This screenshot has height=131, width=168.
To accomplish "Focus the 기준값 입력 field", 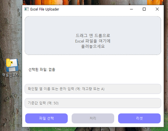I will 93,103.
